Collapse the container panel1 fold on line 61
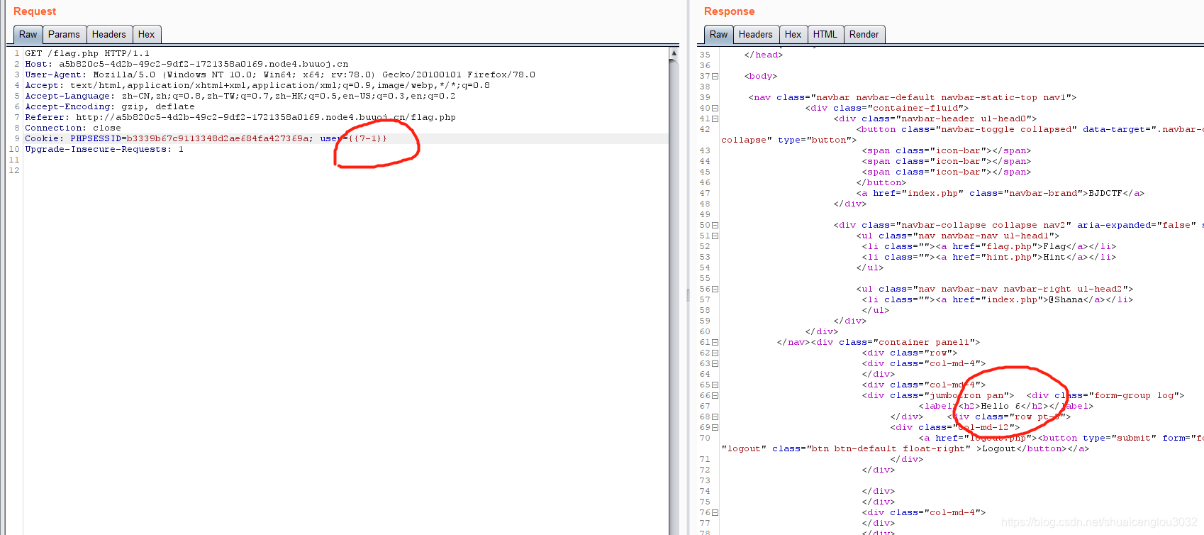 click(x=715, y=343)
